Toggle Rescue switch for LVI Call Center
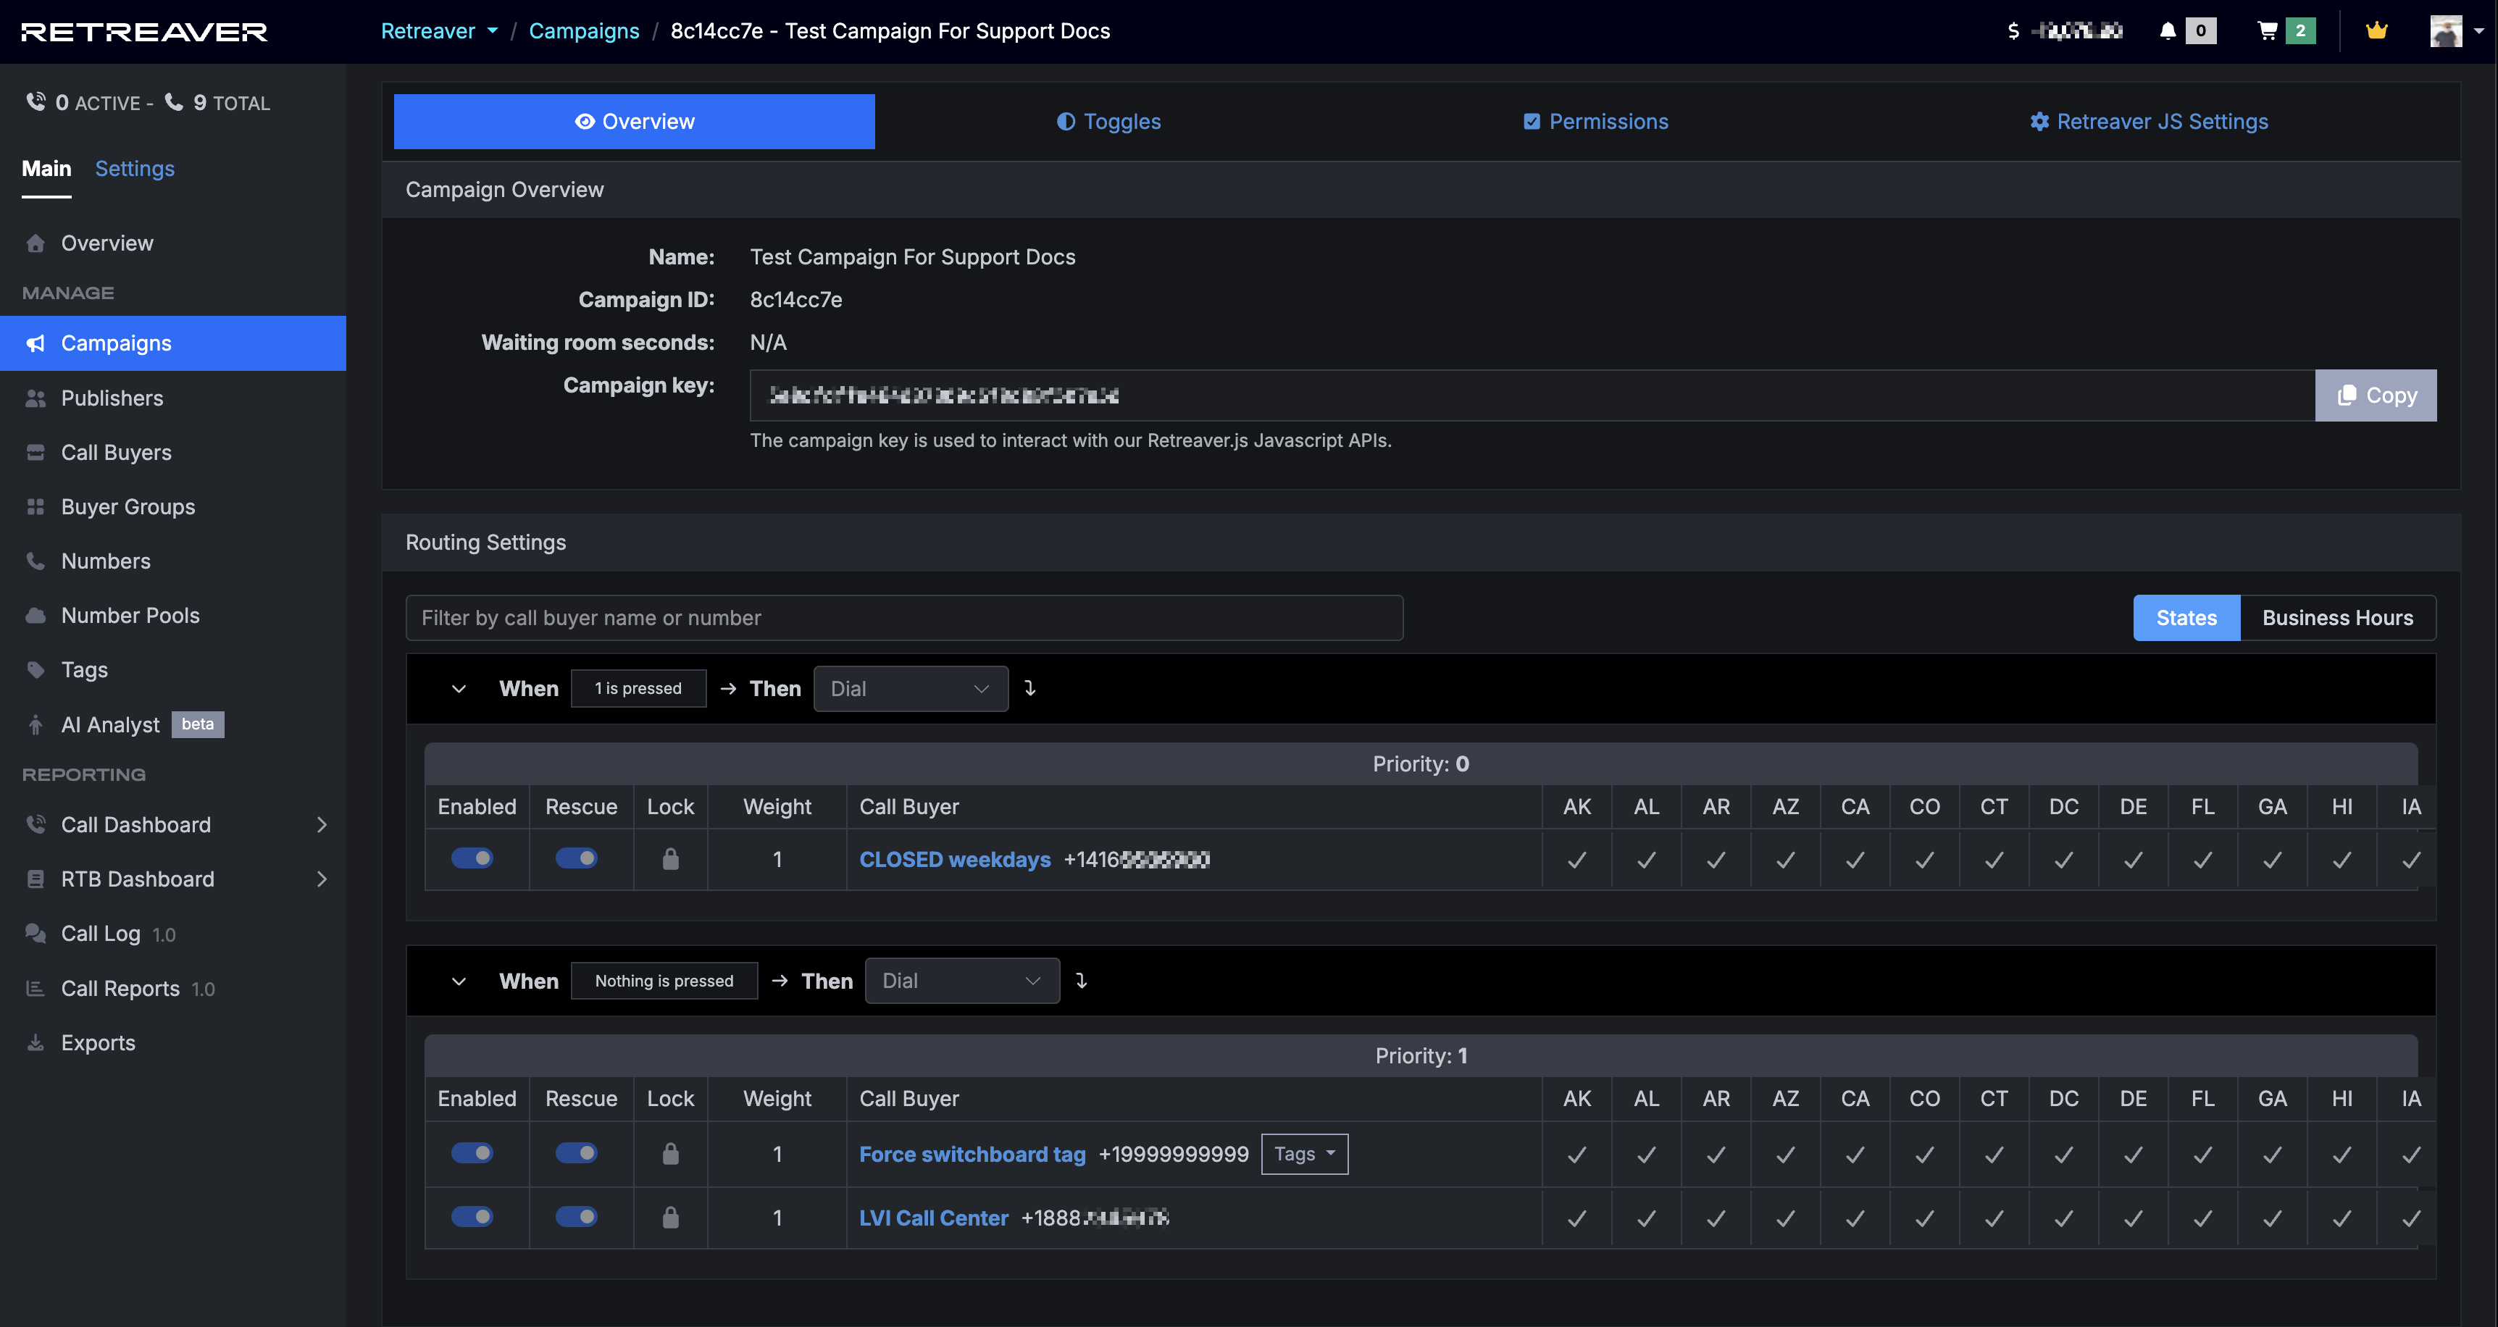Image resolution: width=2498 pixels, height=1327 pixels. coord(576,1218)
